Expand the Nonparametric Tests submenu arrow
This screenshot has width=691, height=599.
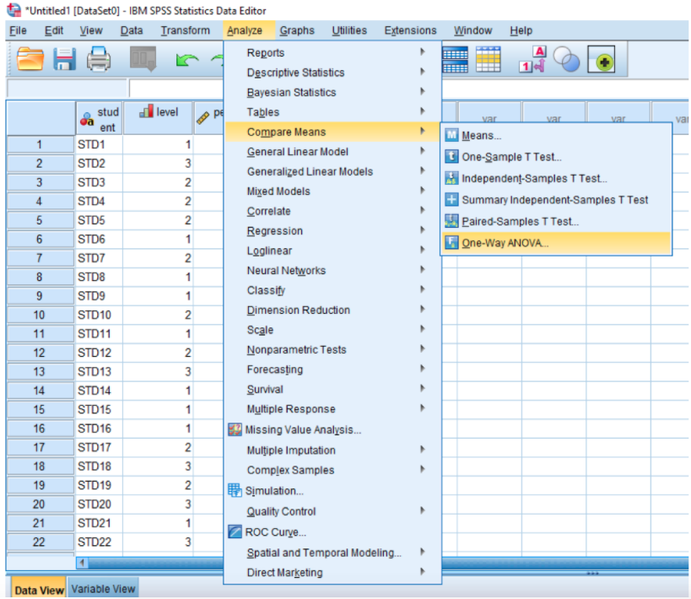click(x=422, y=348)
